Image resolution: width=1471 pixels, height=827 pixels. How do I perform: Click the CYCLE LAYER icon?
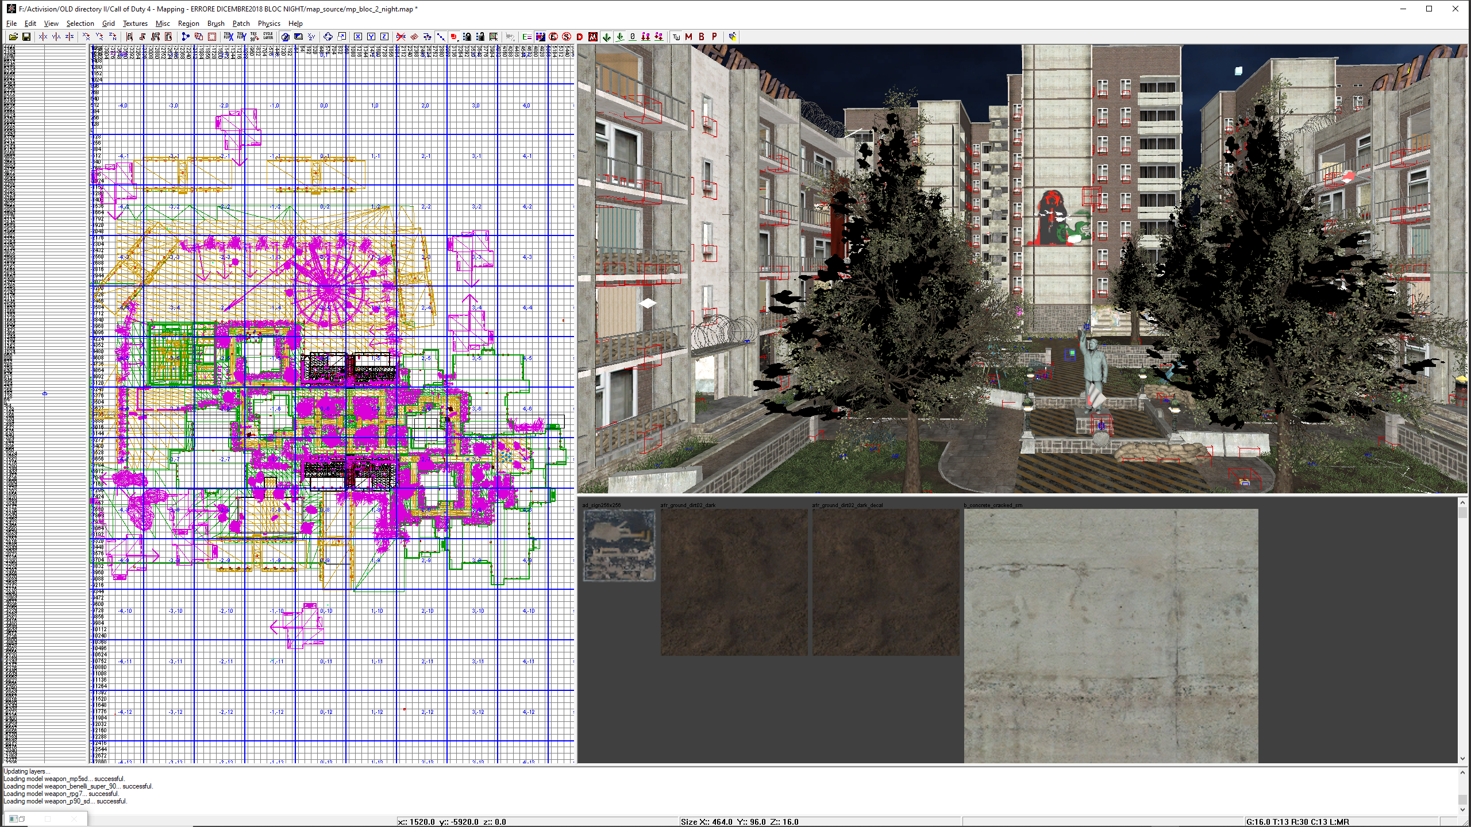click(x=268, y=37)
